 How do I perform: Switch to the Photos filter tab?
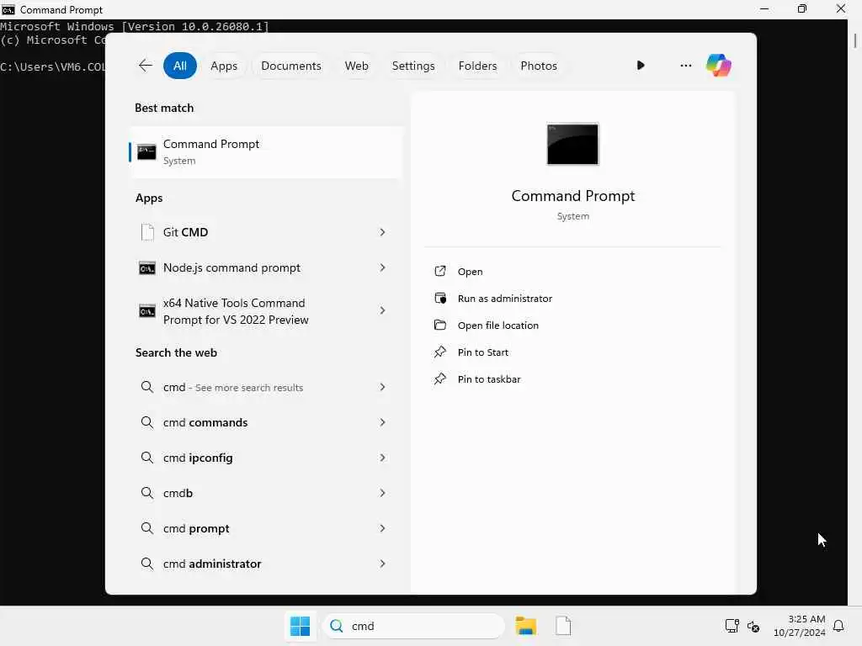[539, 66]
